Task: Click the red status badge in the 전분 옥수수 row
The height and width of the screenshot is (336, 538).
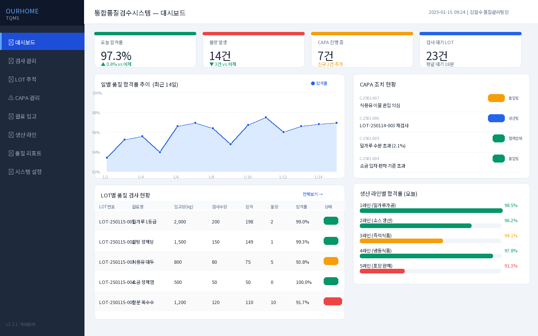Action: pyautogui.click(x=333, y=302)
